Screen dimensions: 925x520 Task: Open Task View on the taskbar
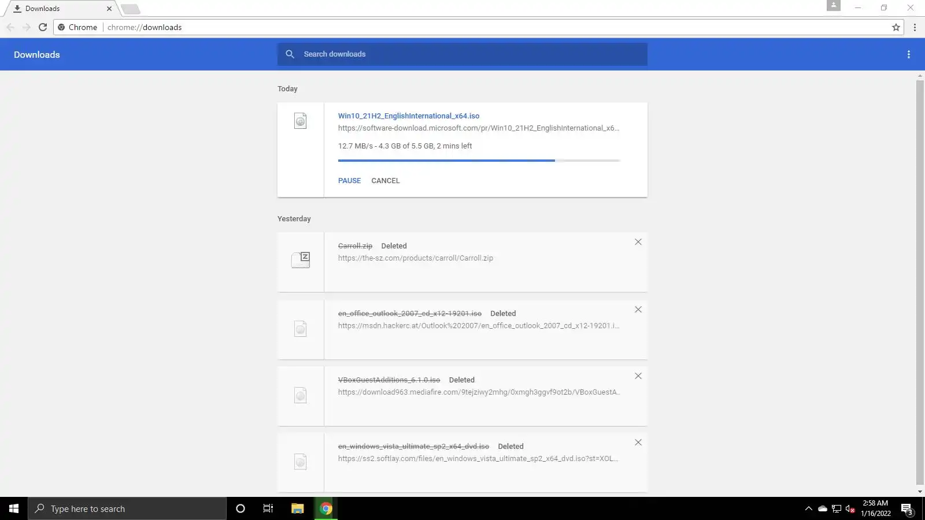point(268,508)
